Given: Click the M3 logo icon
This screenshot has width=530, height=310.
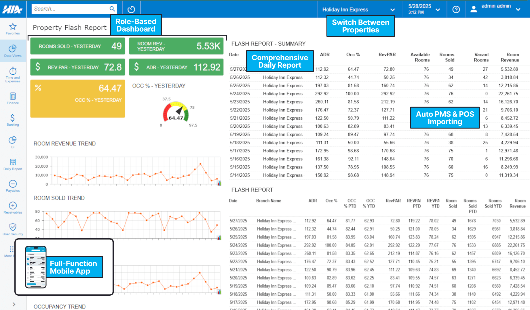Looking at the screenshot, I should tap(12, 9).
